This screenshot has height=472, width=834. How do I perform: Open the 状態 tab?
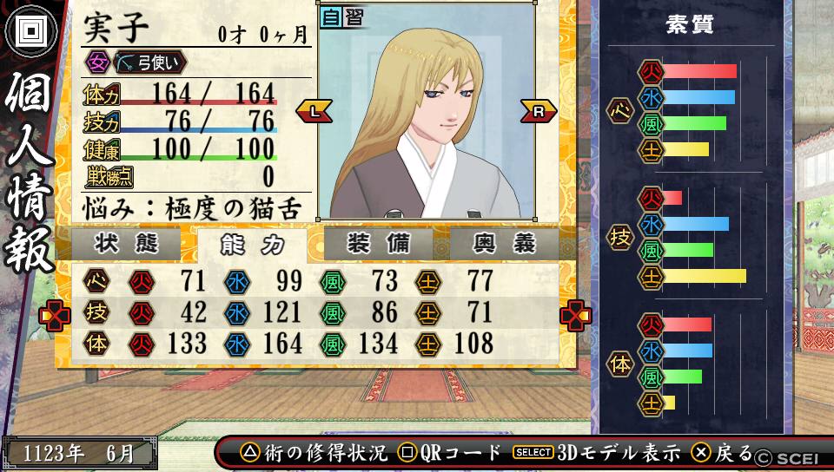pyautogui.click(x=127, y=244)
